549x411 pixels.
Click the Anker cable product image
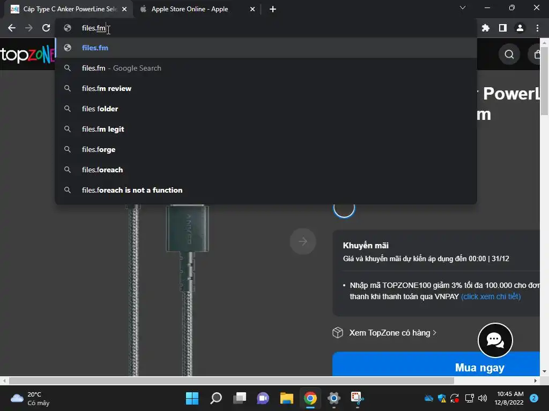pos(168,290)
